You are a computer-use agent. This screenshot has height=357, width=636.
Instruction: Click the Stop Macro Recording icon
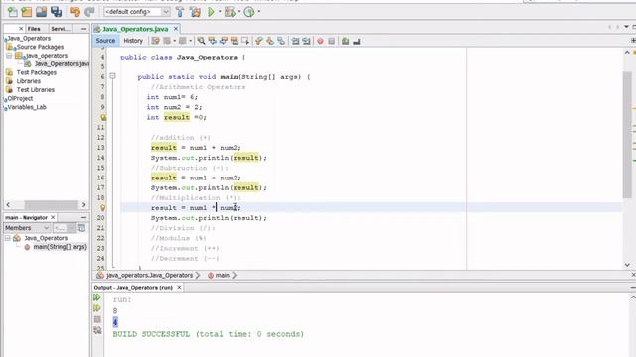point(331,41)
